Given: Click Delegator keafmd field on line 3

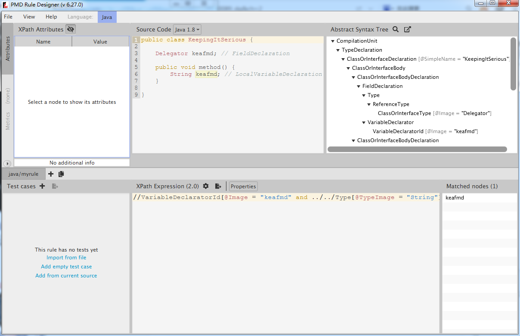Looking at the screenshot, I should pos(186,53).
